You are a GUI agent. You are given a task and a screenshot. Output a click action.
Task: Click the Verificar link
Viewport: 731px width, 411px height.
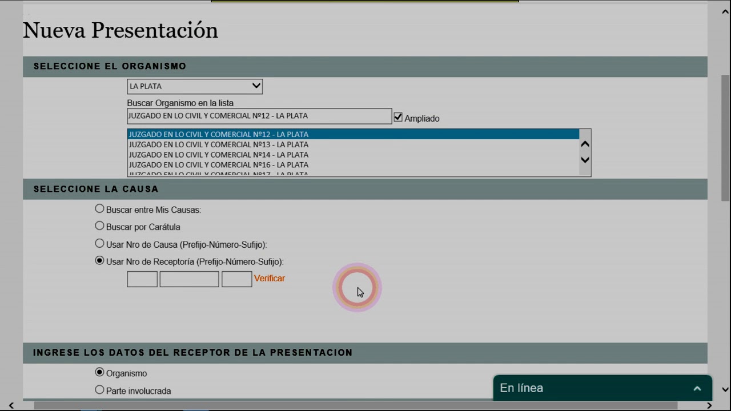270,279
